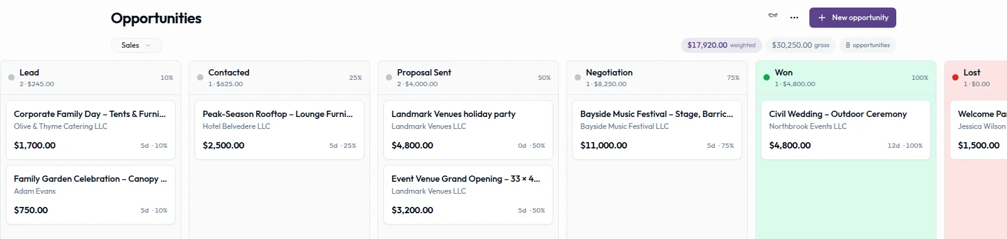Click the gray dot beside Proposal Sent

coord(389,77)
